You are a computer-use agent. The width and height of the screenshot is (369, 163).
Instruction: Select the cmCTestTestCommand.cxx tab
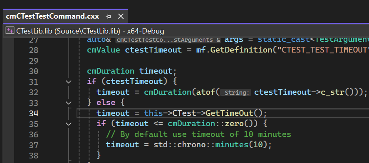point(52,16)
